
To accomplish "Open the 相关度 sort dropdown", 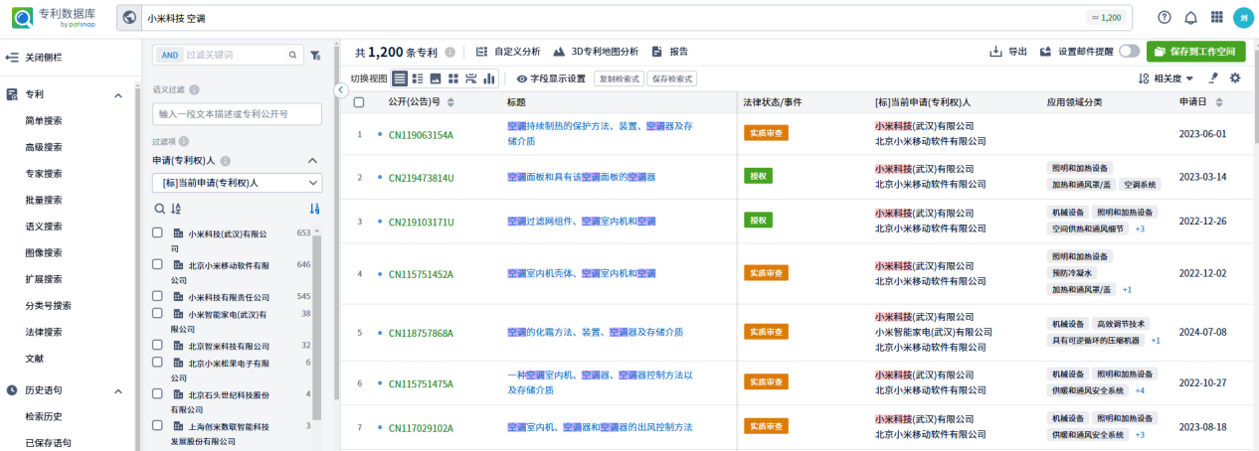I will (1167, 78).
